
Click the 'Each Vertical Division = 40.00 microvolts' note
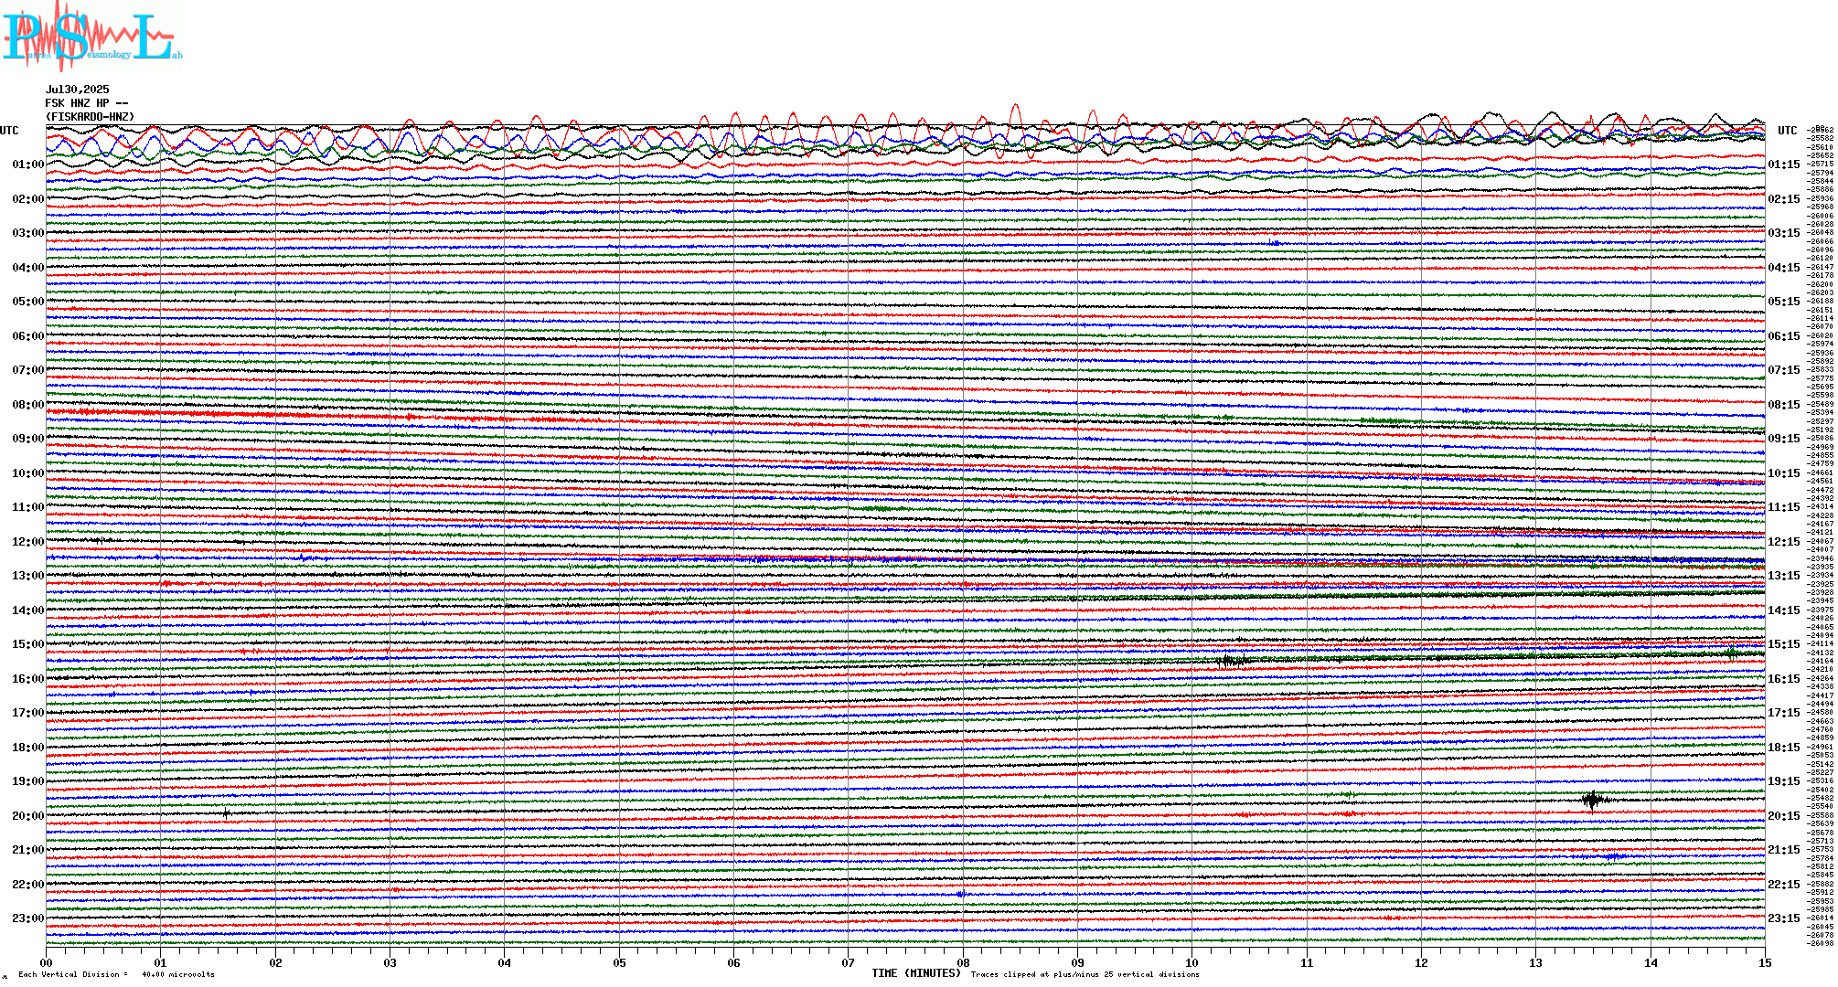coord(116,974)
